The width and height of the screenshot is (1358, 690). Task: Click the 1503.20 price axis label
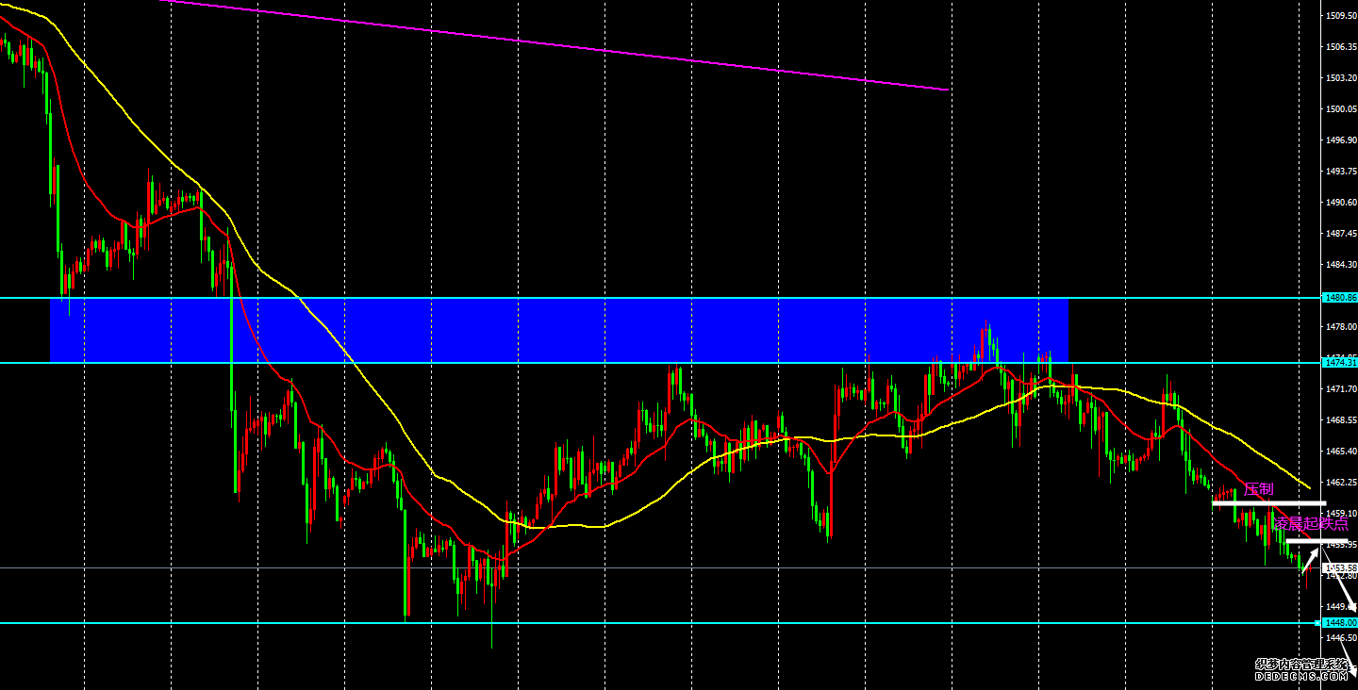tap(1340, 78)
